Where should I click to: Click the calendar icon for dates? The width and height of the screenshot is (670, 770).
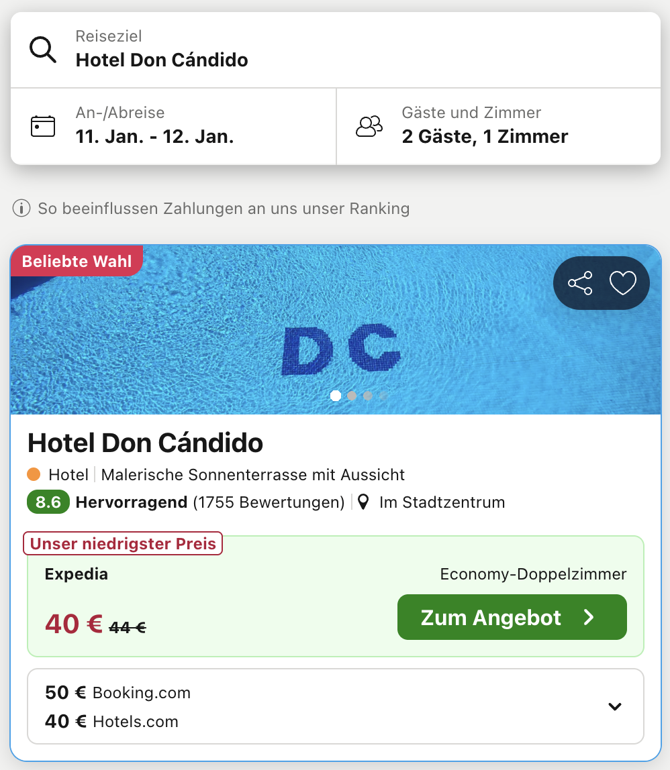(x=43, y=126)
